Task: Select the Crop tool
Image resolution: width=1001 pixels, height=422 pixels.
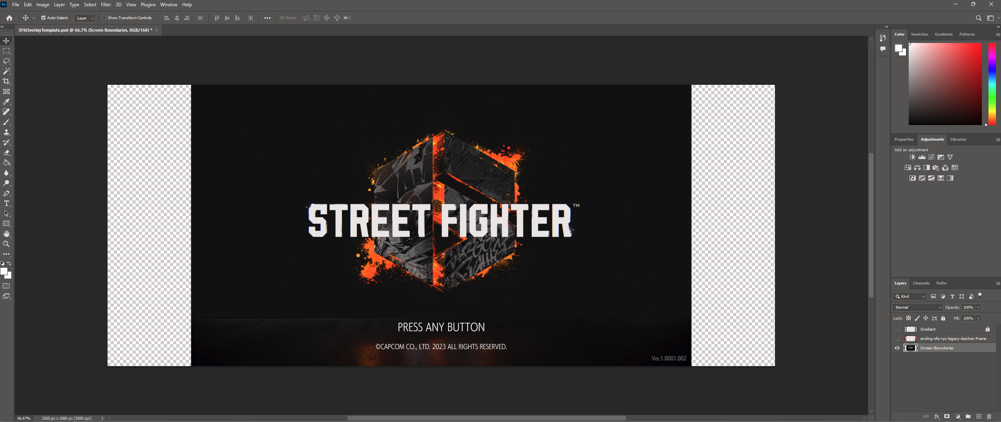Action: pos(7,81)
